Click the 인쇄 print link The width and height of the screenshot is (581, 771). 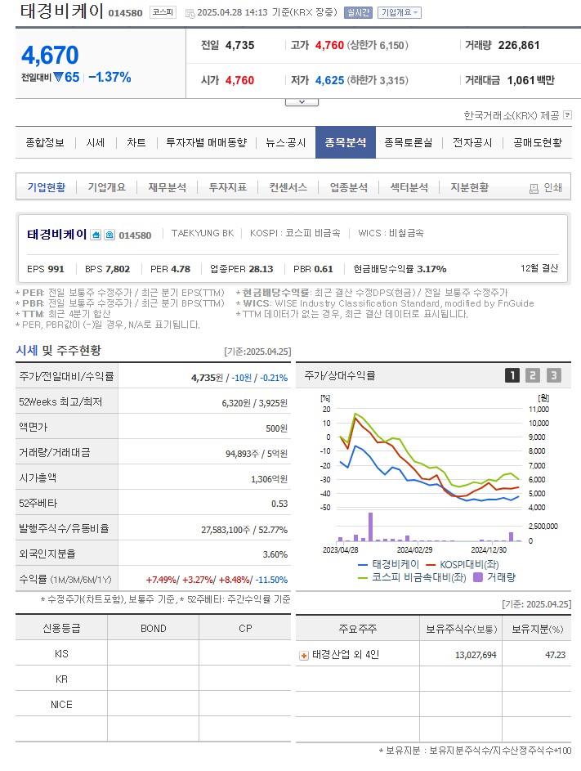(552, 188)
